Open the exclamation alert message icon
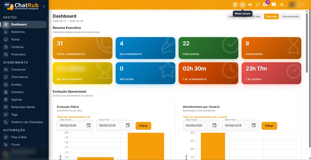Image resolution: width=311 pixels, height=160 pixels. [x=273, y=5]
